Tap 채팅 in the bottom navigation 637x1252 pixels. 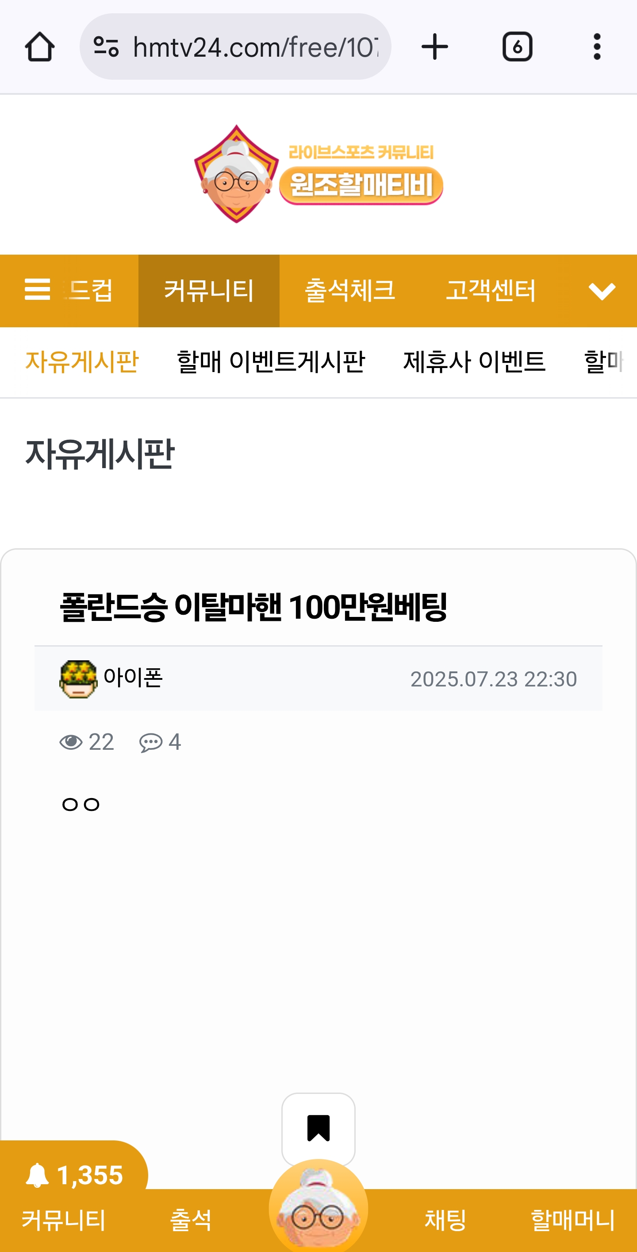[x=445, y=1219]
